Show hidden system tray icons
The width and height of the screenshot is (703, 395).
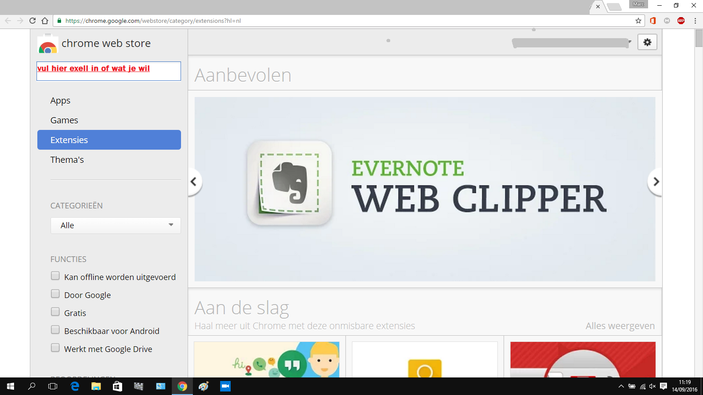pos(621,386)
